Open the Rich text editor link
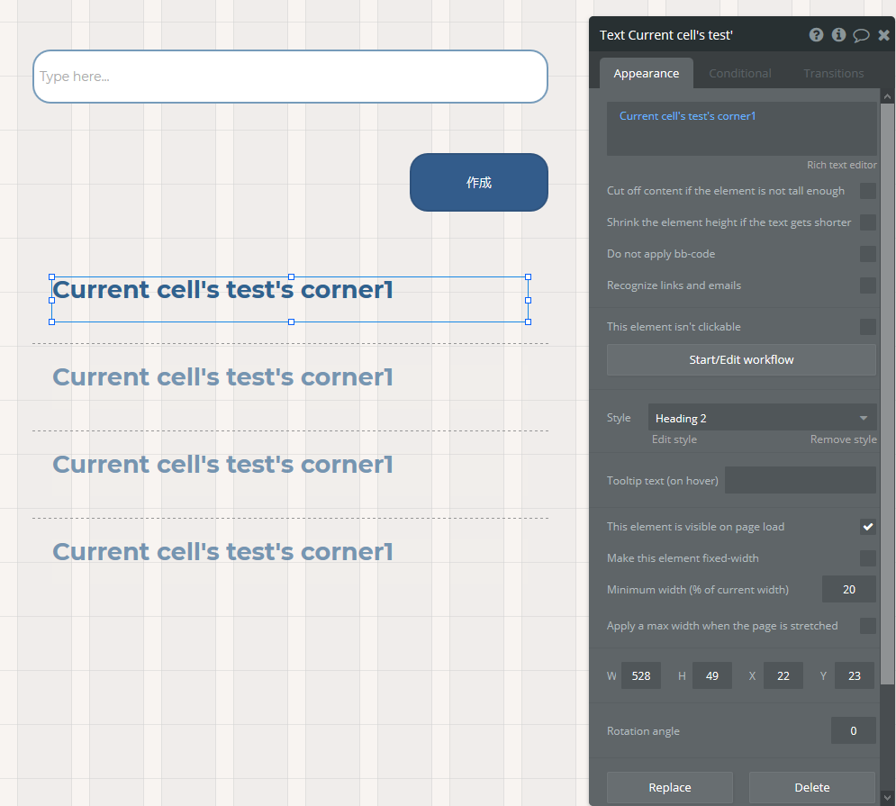896x806 pixels. tap(841, 165)
